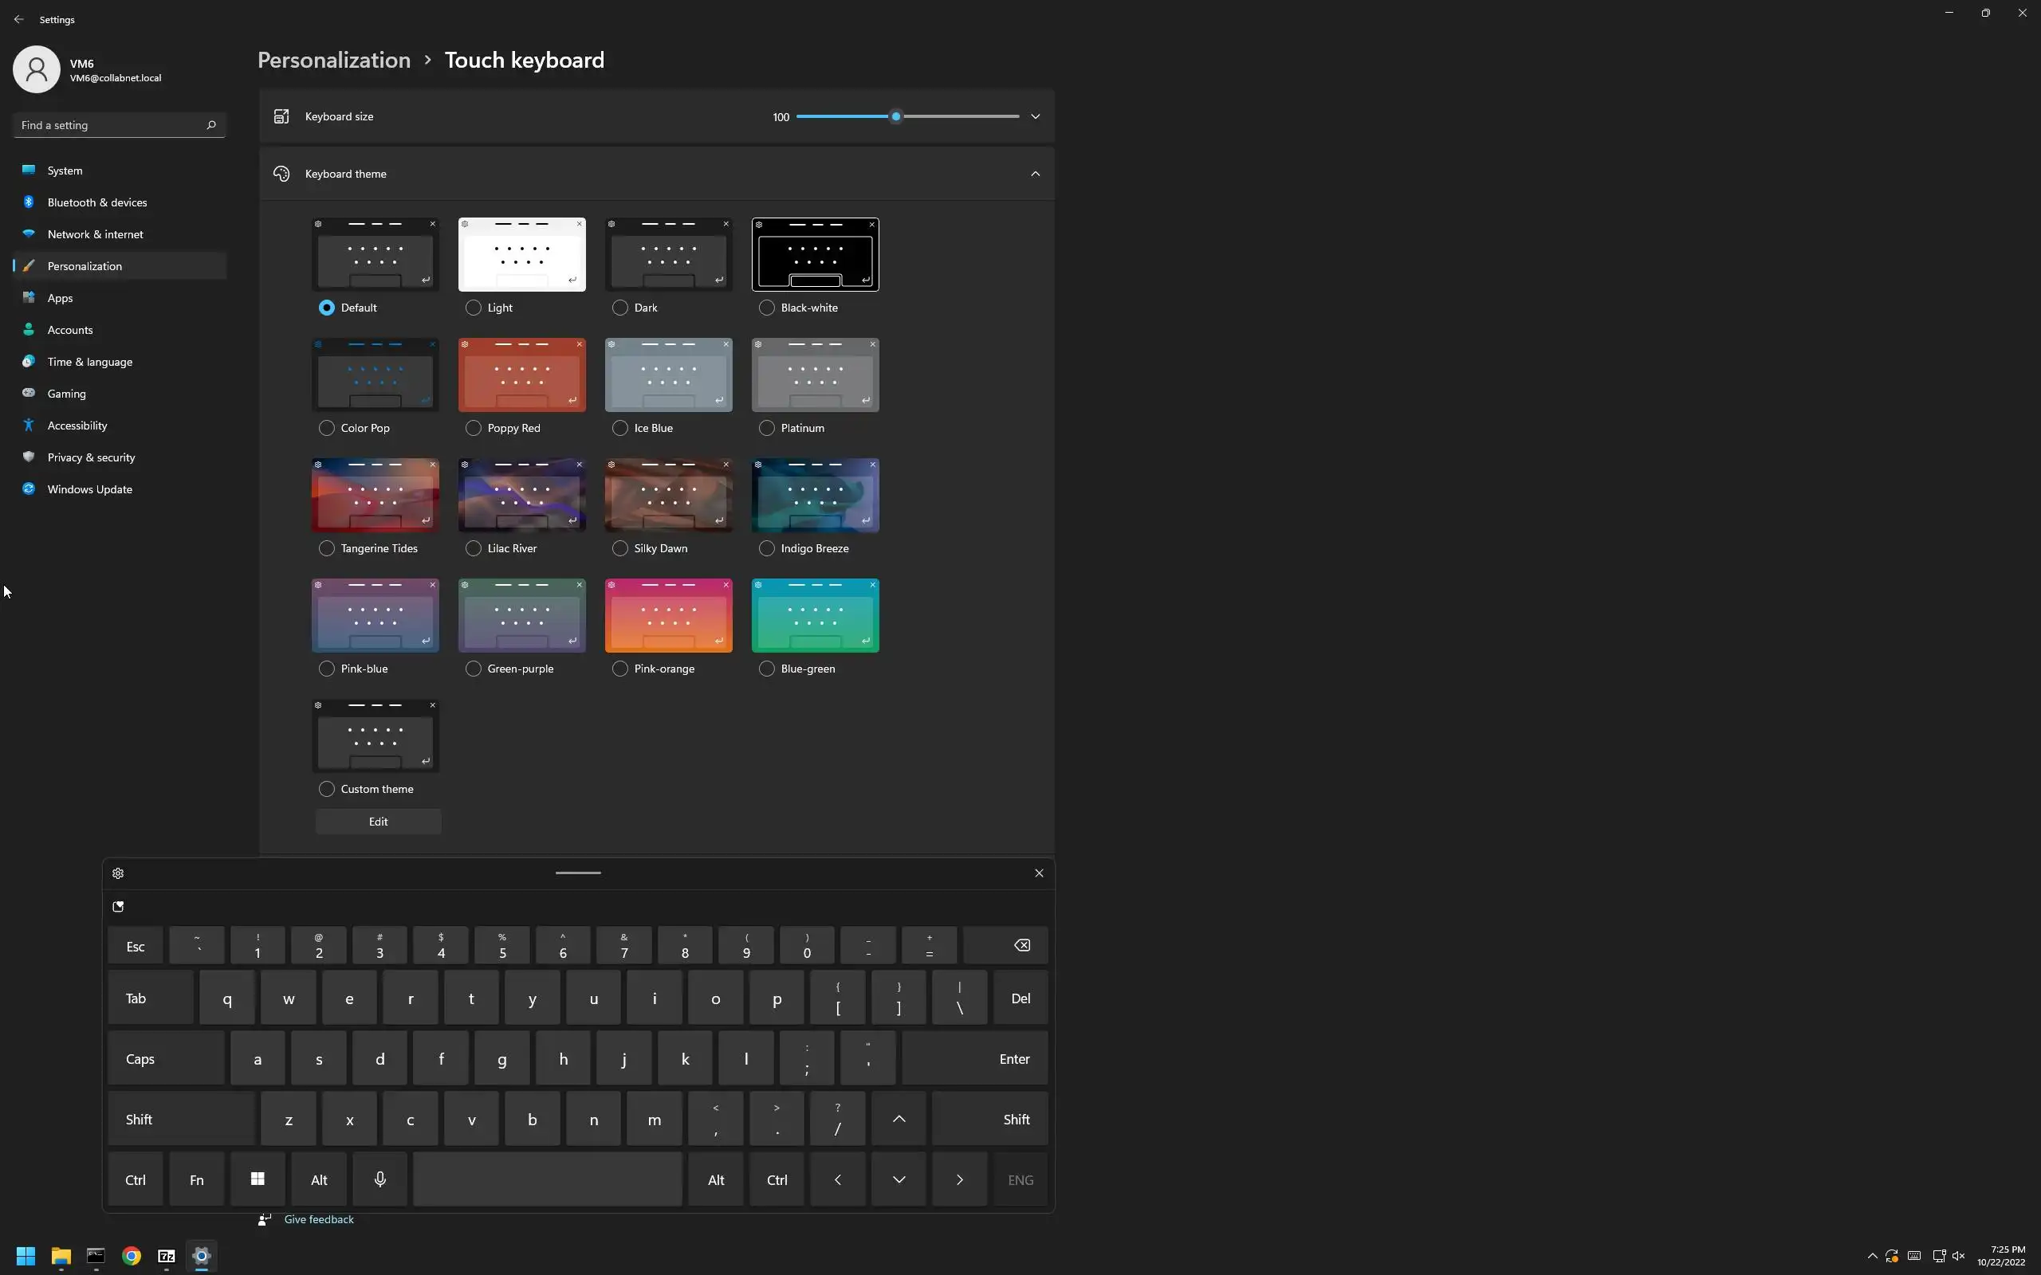Click the touch keyboard settings gear icon
Viewport: 2041px width, 1275px height.
click(x=118, y=873)
